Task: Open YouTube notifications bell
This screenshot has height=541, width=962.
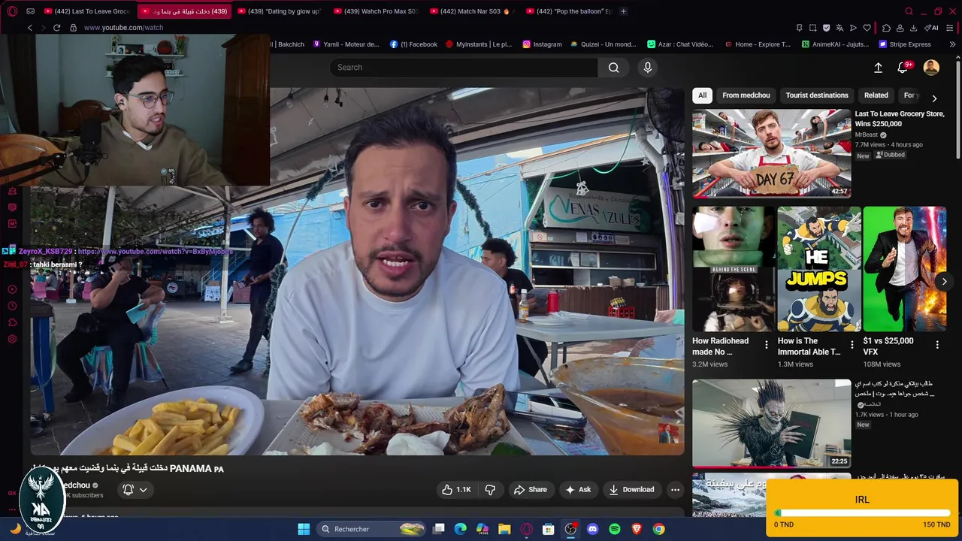Action: click(903, 68)
